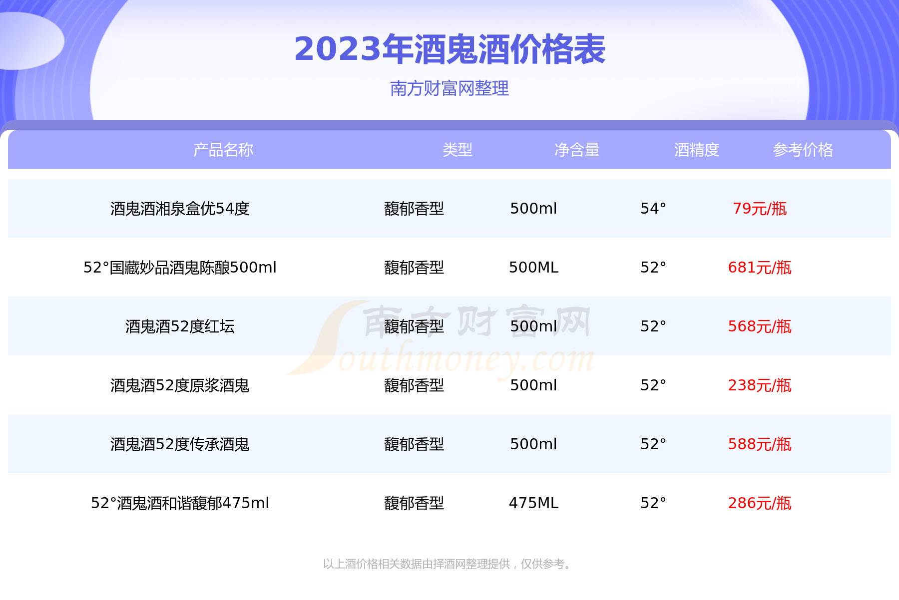899x600 pixels.
Task: Click 馥郁香型 in the 湘泉盒优 row
Action: point(414,209)
